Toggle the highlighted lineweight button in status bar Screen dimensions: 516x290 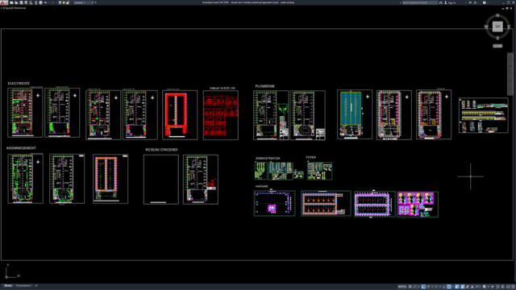[x=457, y=287]
